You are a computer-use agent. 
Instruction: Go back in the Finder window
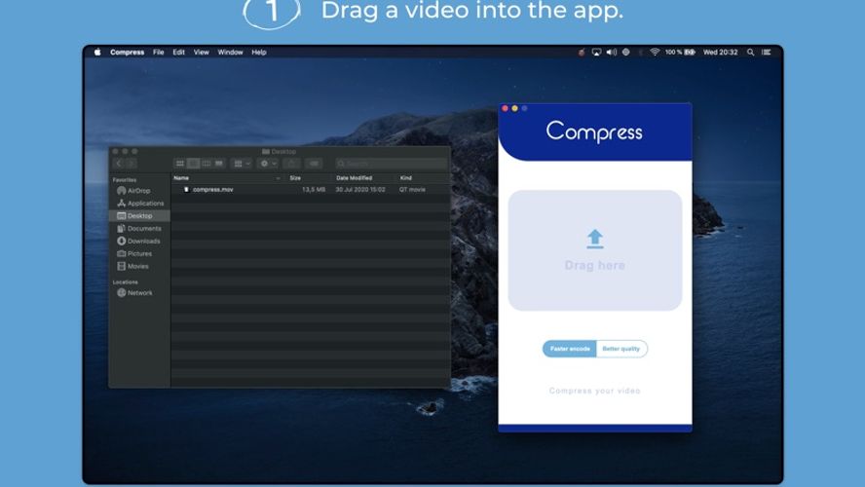coord(119,164)
